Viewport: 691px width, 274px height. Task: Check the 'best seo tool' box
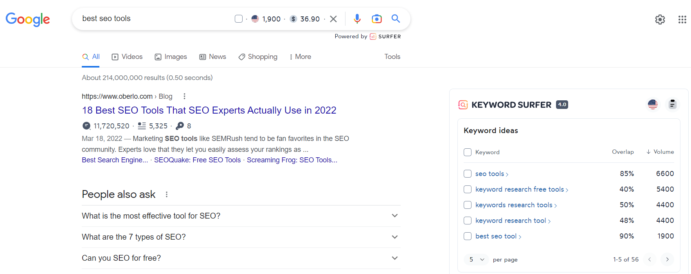coord(468,236)
